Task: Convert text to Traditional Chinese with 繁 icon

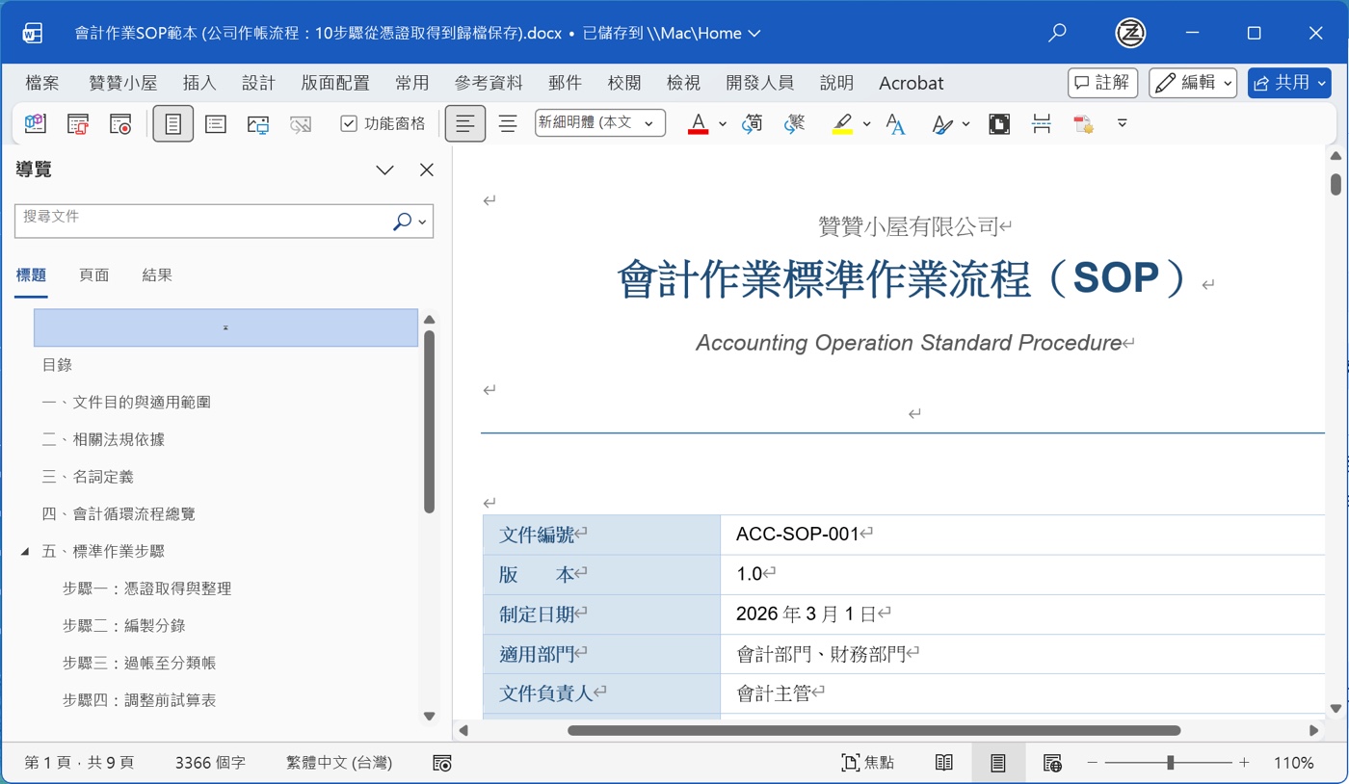Action: click(797, 123)
